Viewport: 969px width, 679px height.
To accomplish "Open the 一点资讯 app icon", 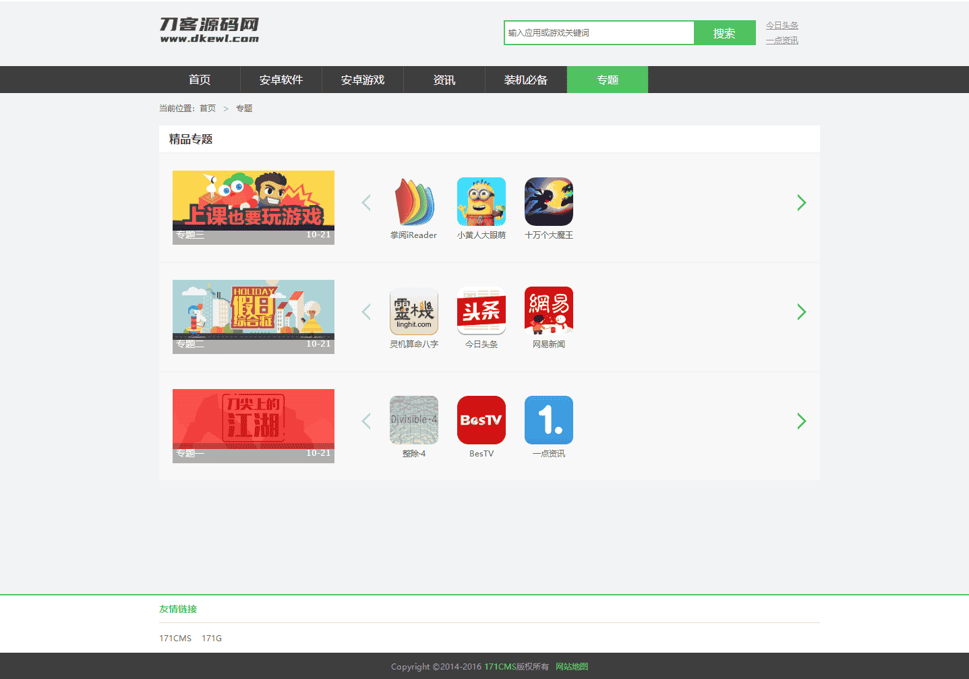I will pyautogui.click(x=549, y=420).
